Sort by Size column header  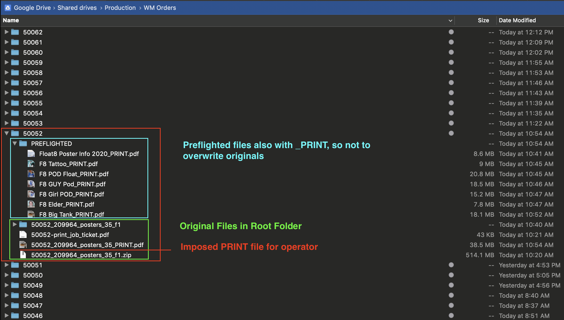(x=483, y=20)
